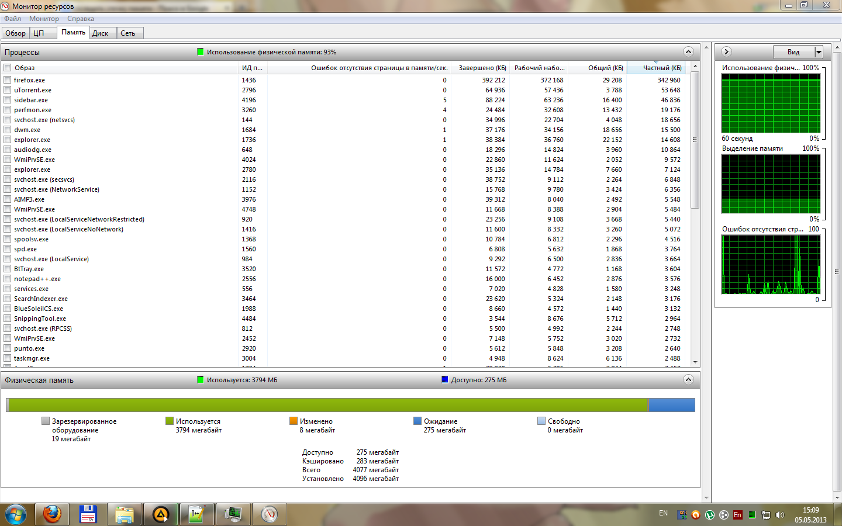842x526 pixels.
Task: Switch to the Обзор tab
Action: pos(16,33)
